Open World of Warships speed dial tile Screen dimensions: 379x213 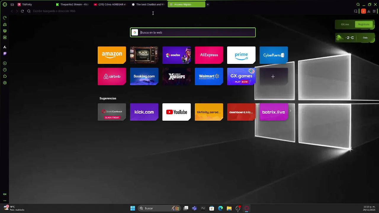[x=176, y=76]
